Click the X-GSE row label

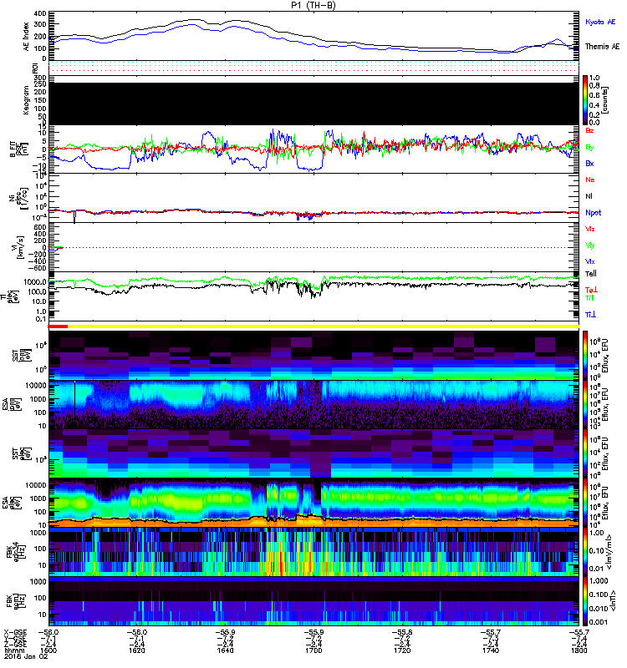(15, 633)
